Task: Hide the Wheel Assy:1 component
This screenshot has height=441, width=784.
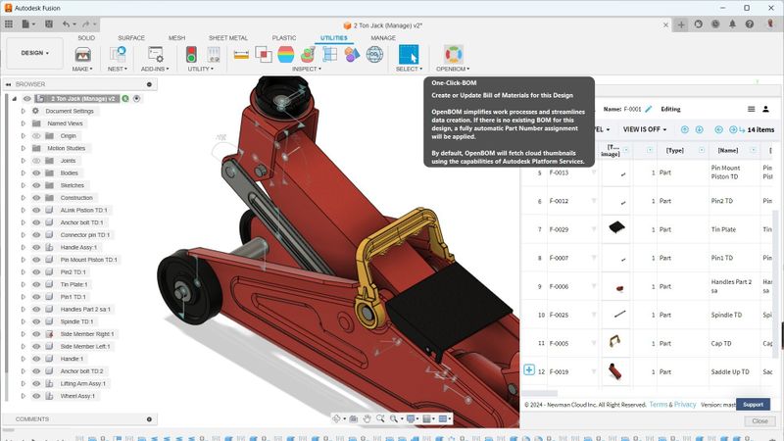Action: [36, 396]
